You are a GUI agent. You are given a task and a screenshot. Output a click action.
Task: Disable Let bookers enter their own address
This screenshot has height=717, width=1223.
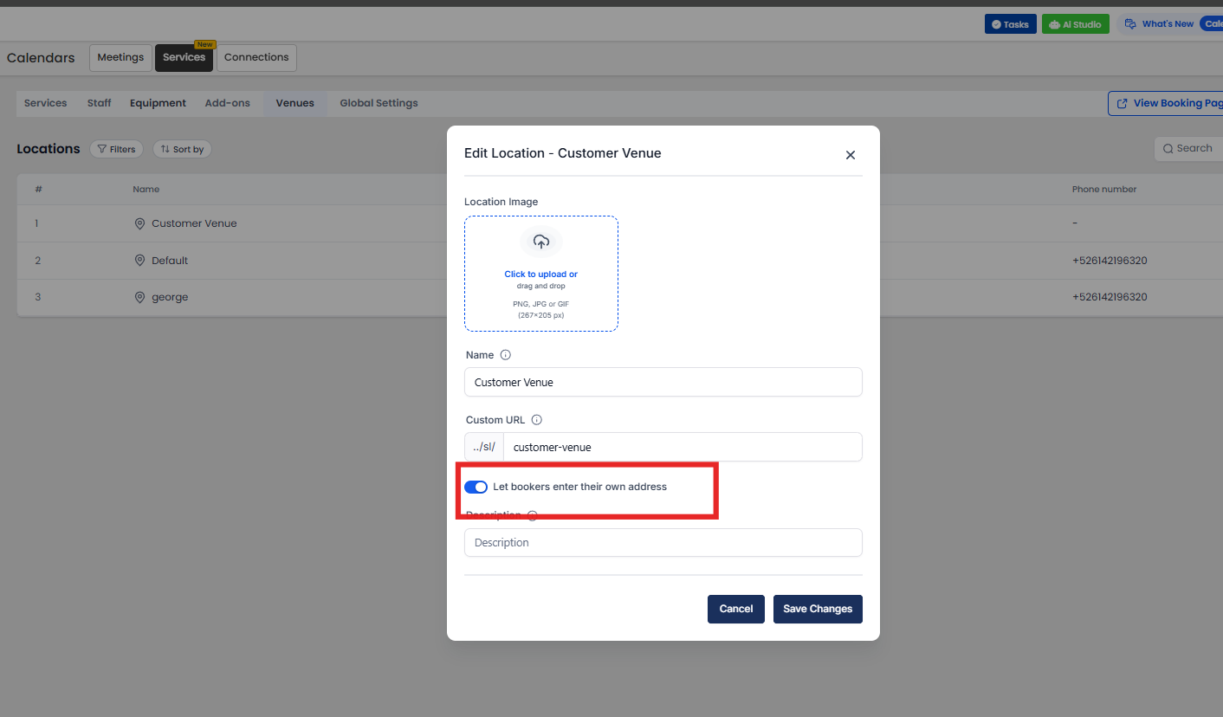[476, 487]
